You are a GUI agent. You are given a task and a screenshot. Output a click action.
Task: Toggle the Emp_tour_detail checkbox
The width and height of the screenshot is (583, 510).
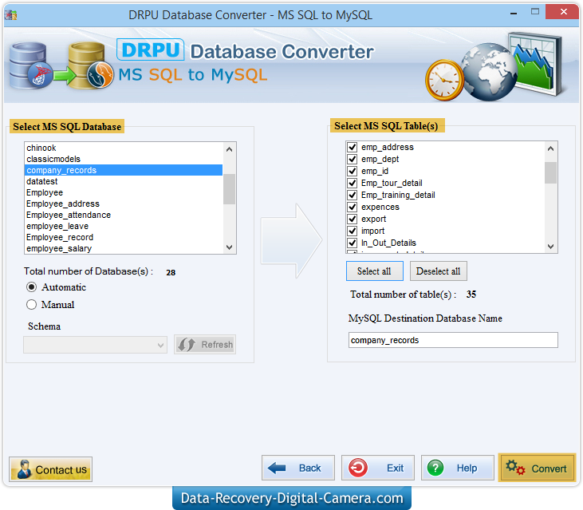point(352,183)
